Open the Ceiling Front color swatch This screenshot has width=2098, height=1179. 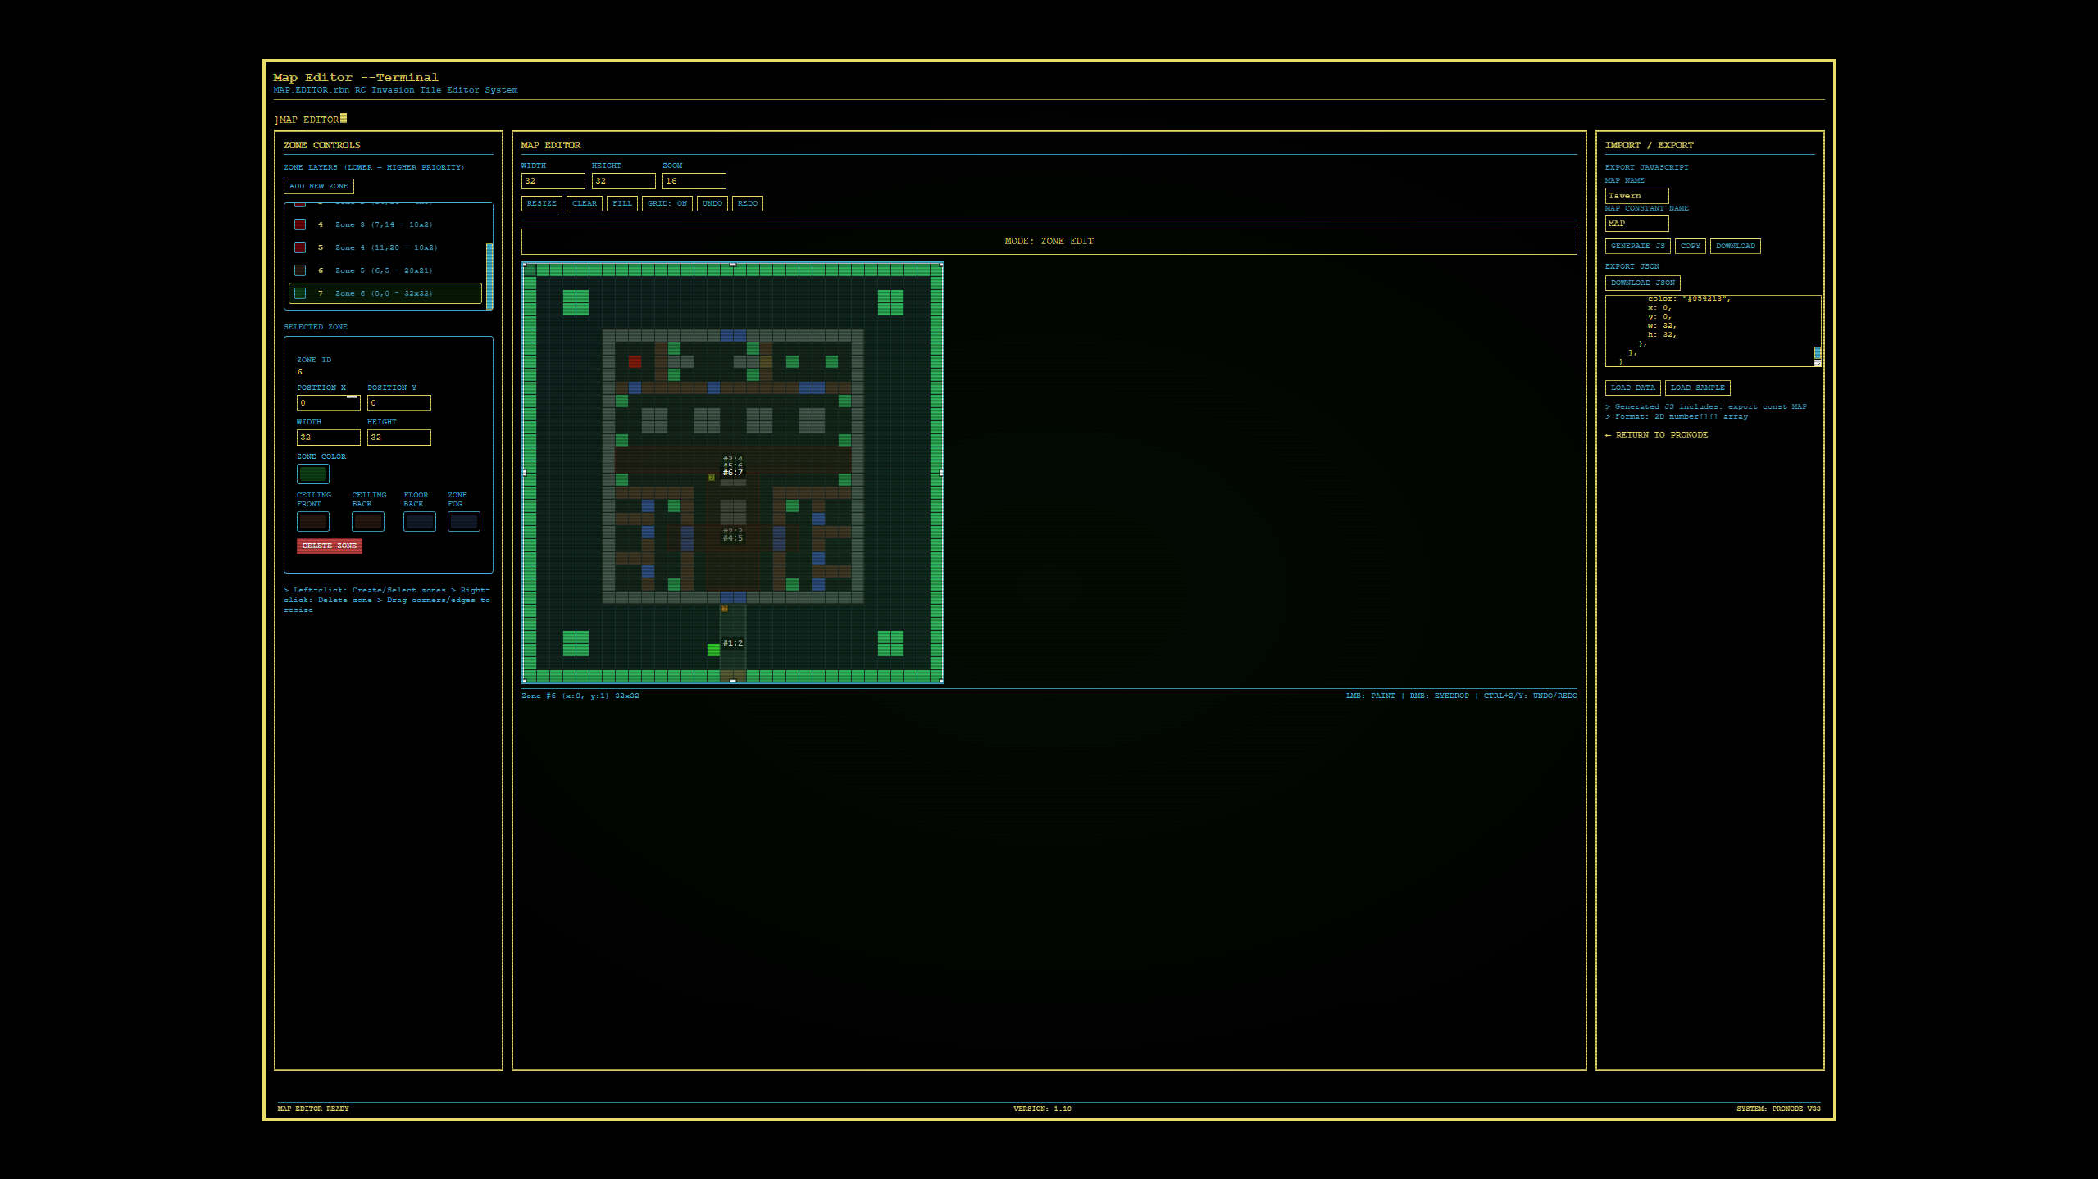313,521
